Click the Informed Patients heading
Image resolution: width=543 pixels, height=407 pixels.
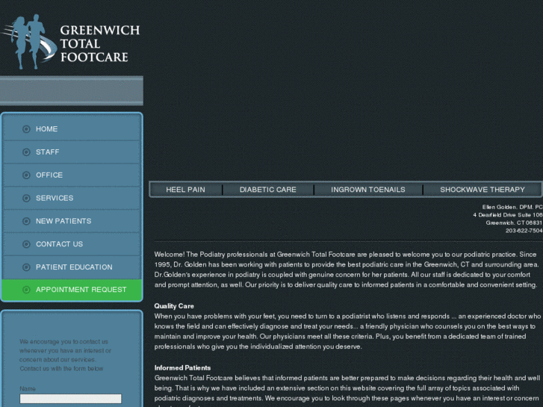(x=182, y=368)
